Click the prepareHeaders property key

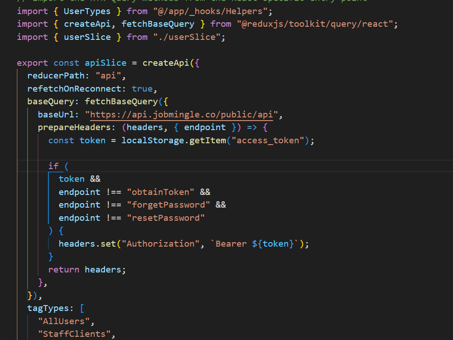(x=74, y=127)
